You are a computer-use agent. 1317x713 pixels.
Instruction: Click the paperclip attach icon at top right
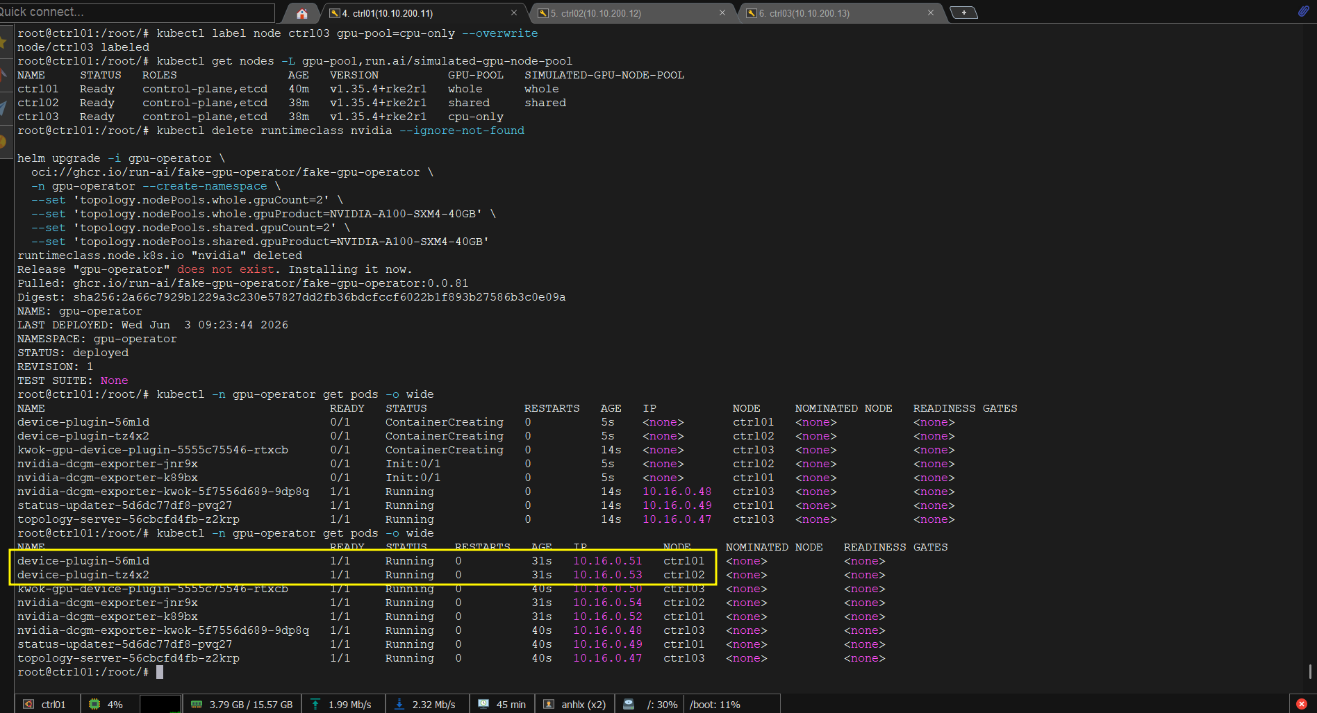(x=1303, y=11)
